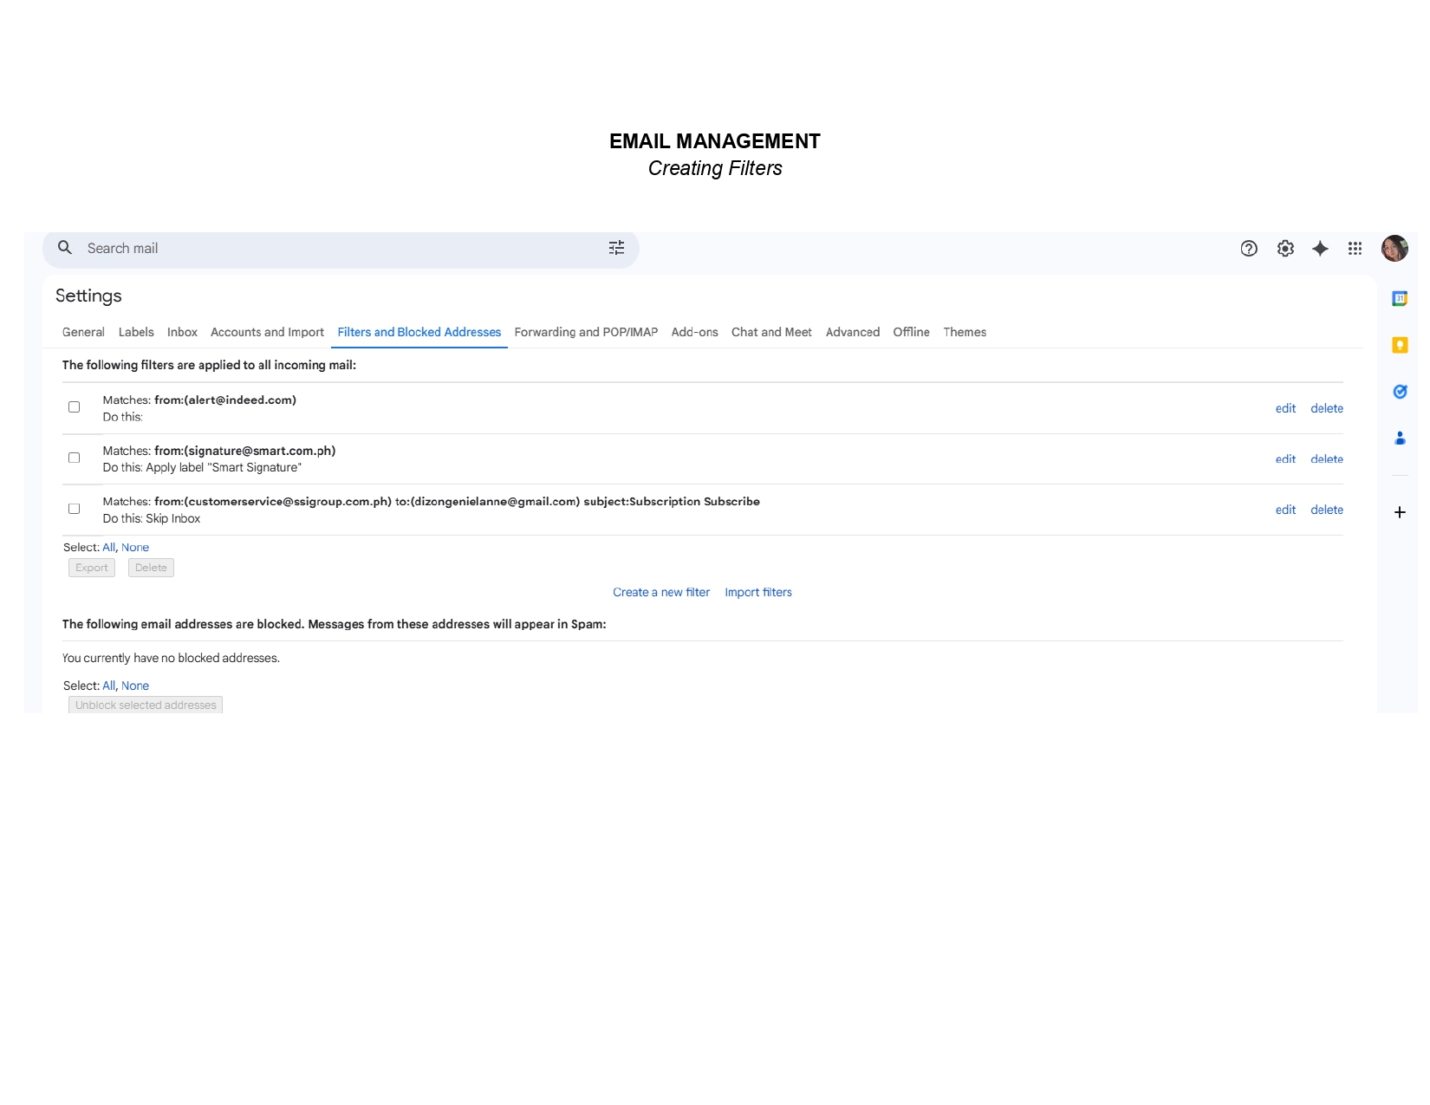The image size is (1430, 1105).
Task: Open Google Keep side panel icon
Action: coord(1399,345)
